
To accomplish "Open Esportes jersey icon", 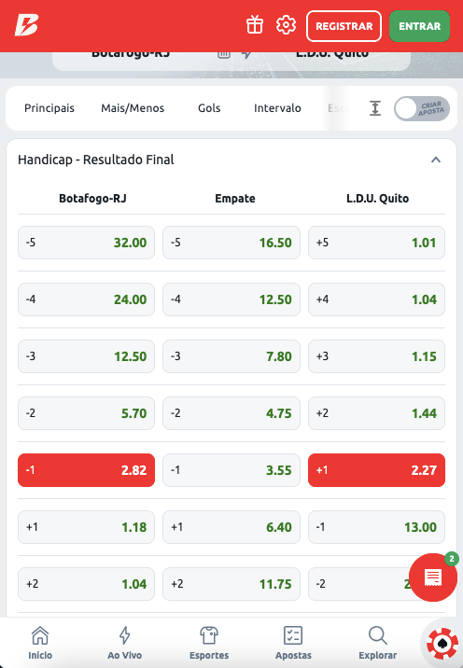I will click(x=209, y=643).
